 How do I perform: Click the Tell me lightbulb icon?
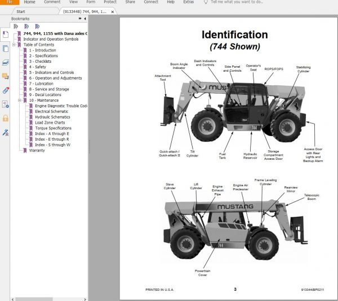pos(206,2)
